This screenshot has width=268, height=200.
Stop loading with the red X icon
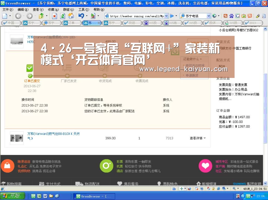click(x=54, y=16)
